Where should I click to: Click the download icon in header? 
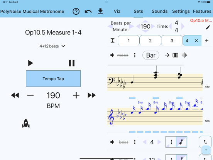pyautogui.click(x=100, y=11)
